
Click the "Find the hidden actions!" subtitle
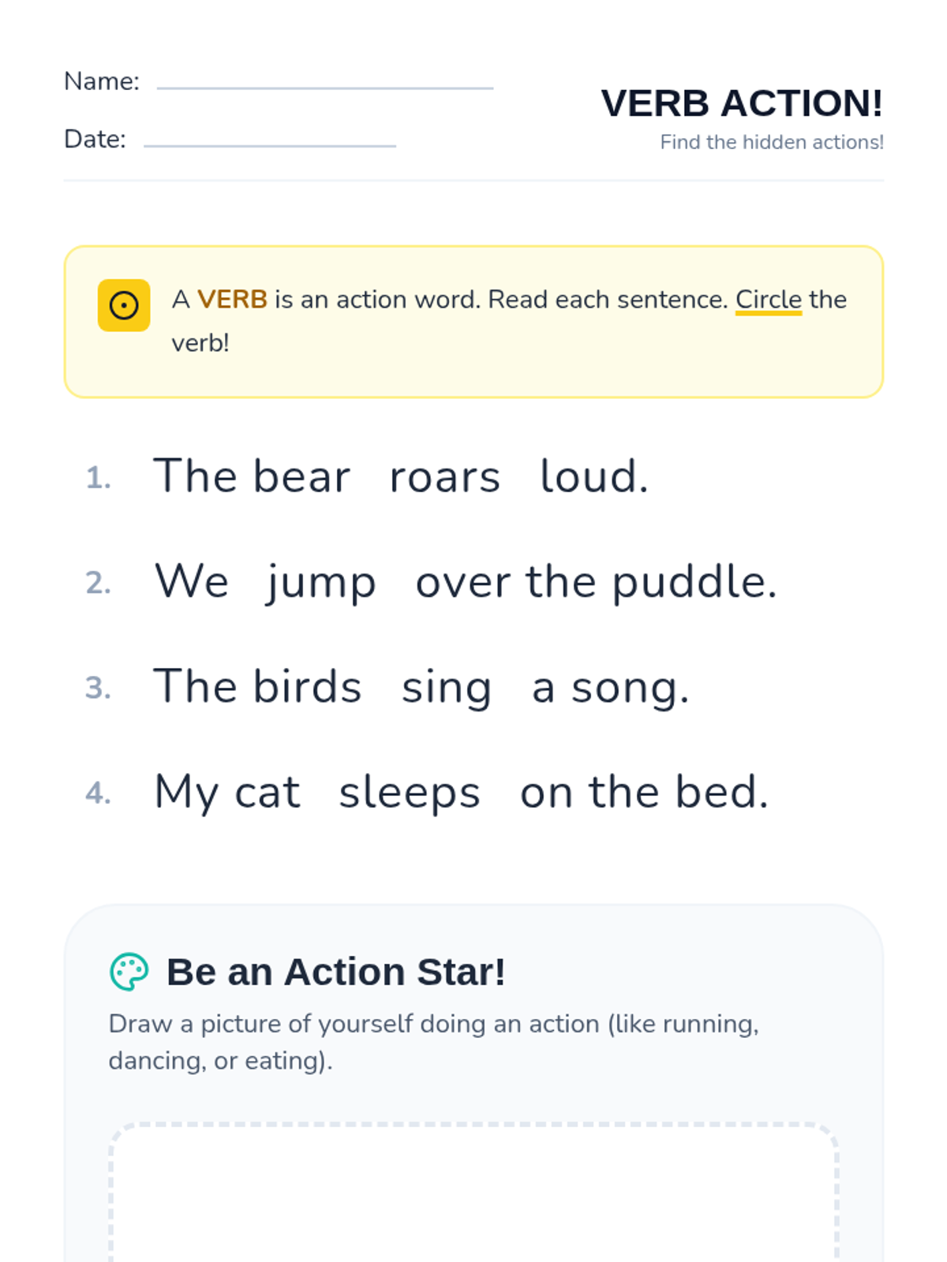pos(771,142)
